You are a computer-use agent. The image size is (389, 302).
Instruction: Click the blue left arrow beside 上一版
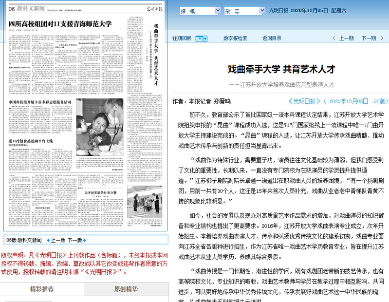click(x=48, y=240)
